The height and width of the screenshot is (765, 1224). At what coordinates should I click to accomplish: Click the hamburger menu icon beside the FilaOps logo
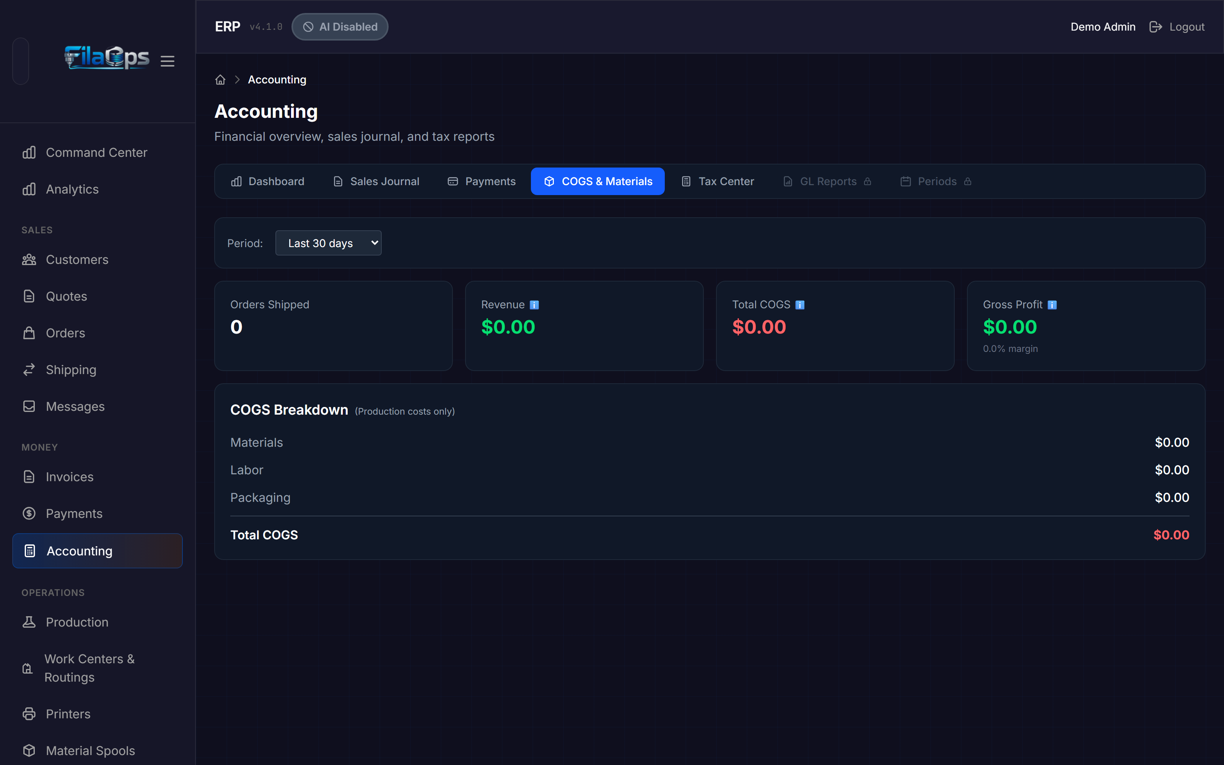tap(168, 61)
